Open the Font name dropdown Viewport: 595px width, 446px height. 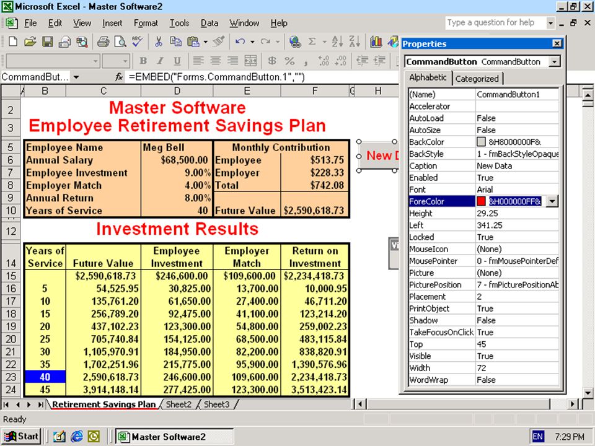point(95,61)
